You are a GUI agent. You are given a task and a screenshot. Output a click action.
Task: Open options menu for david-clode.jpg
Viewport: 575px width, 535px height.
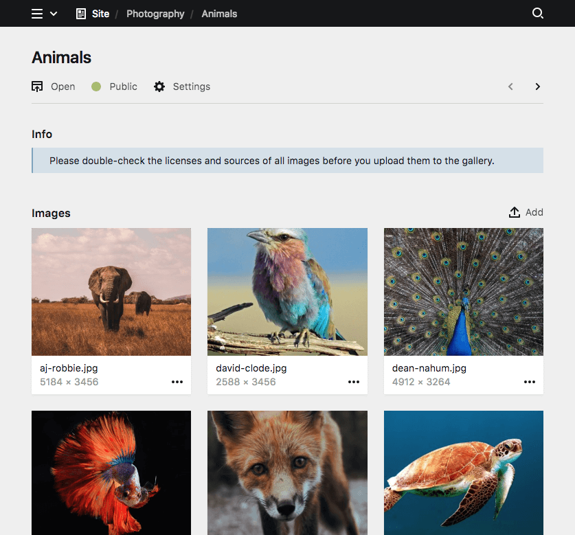point(354,382)
